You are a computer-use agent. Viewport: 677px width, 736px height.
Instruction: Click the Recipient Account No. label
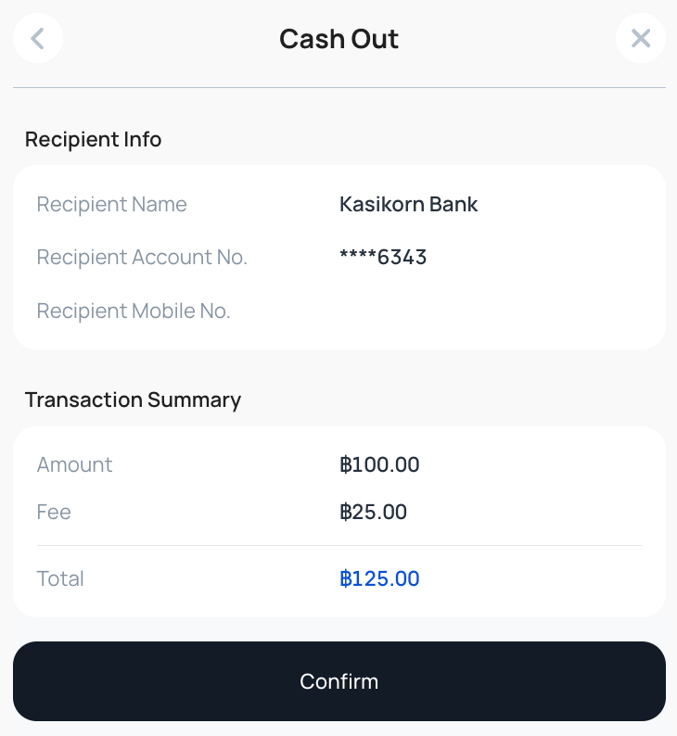tap(142, 257)
